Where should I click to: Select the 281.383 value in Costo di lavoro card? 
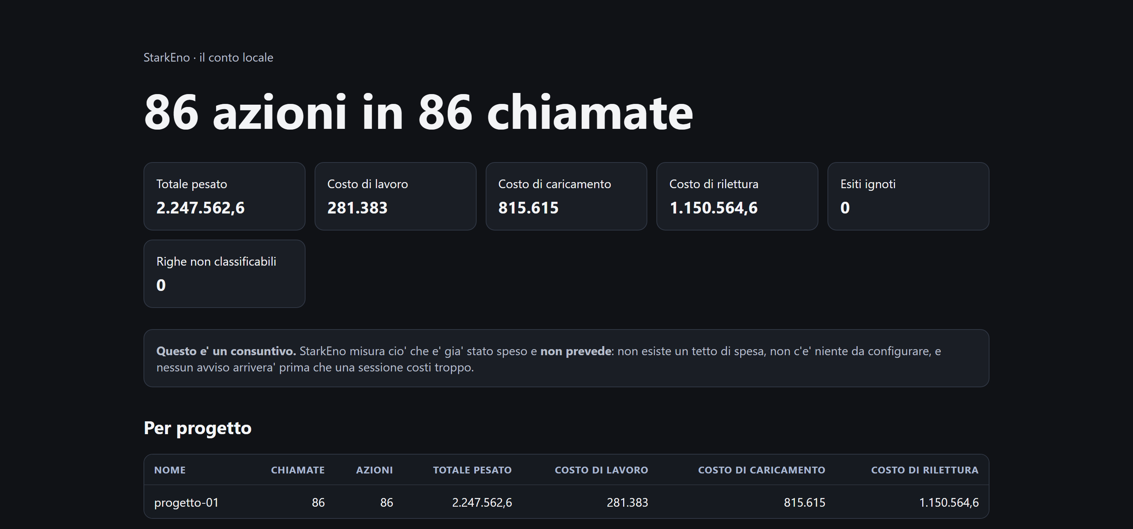358,208
